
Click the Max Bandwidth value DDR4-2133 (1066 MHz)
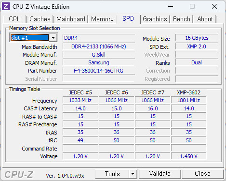coord(99,46)
